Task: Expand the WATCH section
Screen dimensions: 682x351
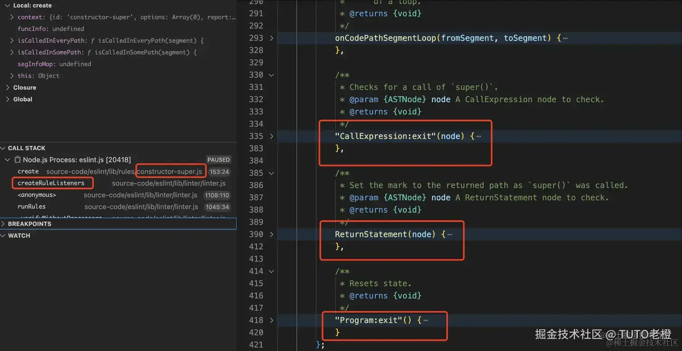Action: 3,236
